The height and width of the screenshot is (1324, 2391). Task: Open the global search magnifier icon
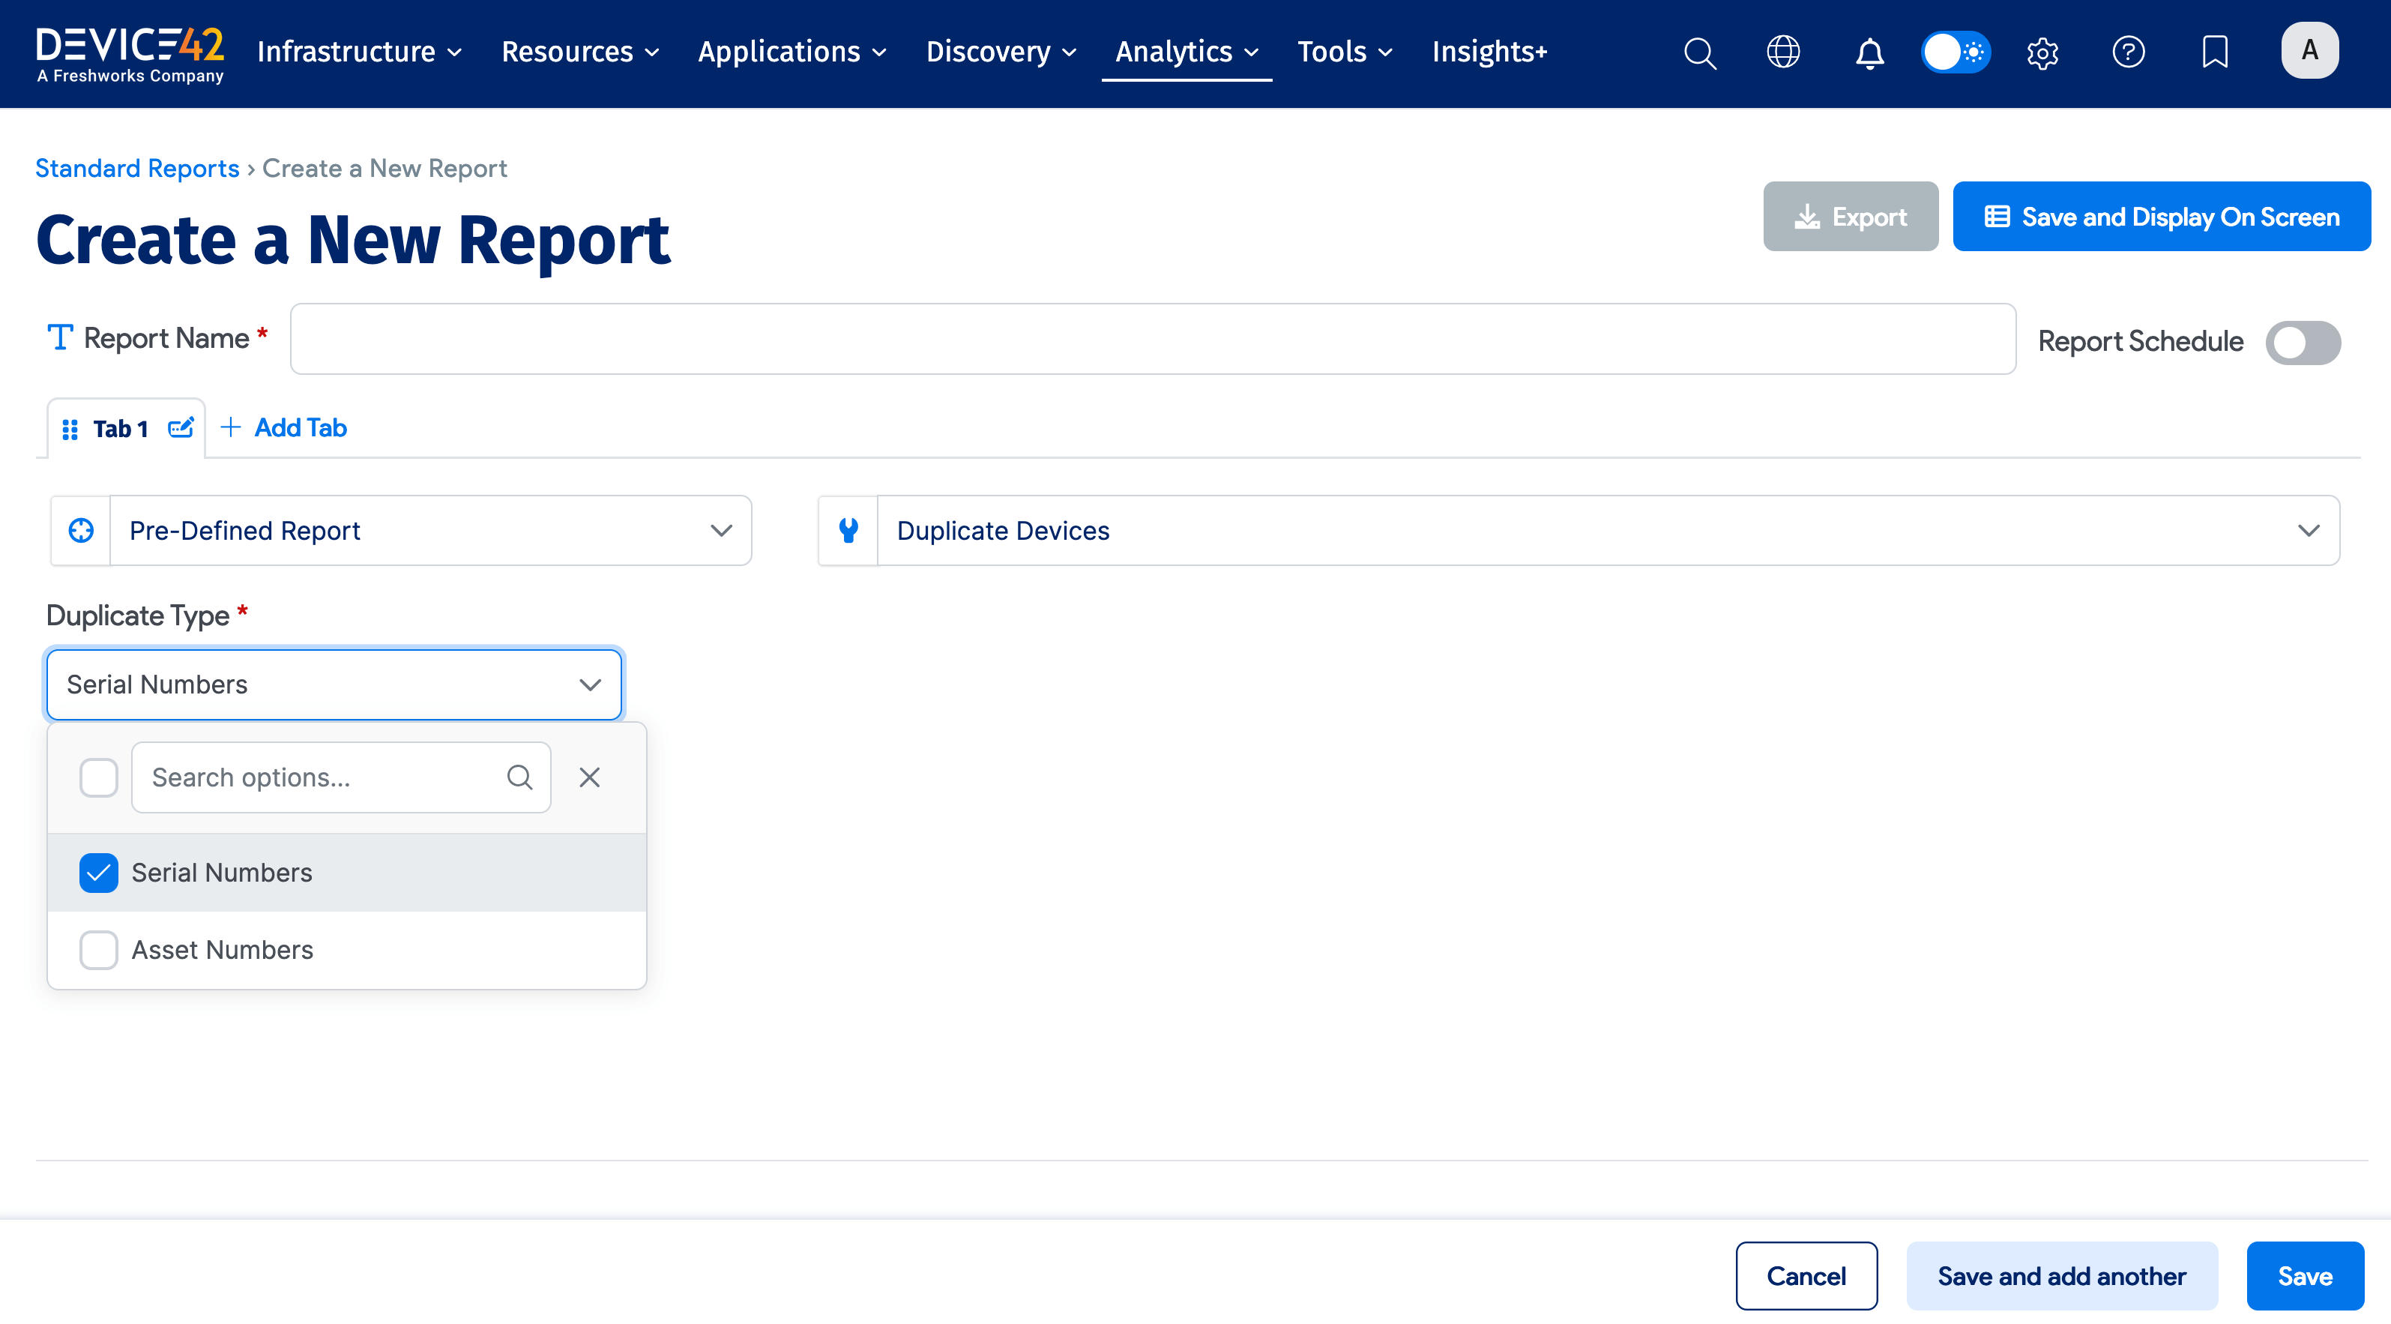(1699, 52)
